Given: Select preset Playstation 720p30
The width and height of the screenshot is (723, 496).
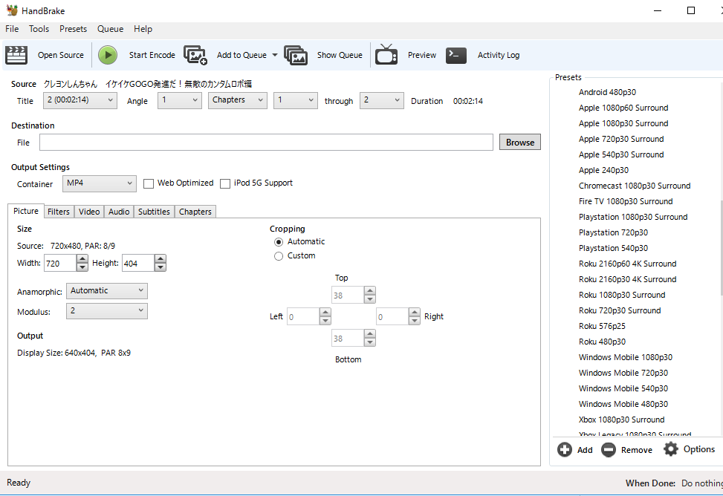Looking at the screenshot, I should click(613, 233).
